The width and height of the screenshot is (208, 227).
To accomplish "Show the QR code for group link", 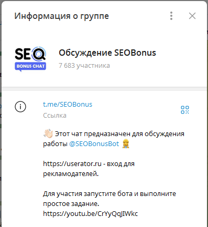I will point(185,110).
